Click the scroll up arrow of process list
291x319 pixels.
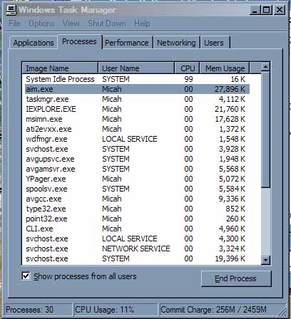[x=265, y=67]
